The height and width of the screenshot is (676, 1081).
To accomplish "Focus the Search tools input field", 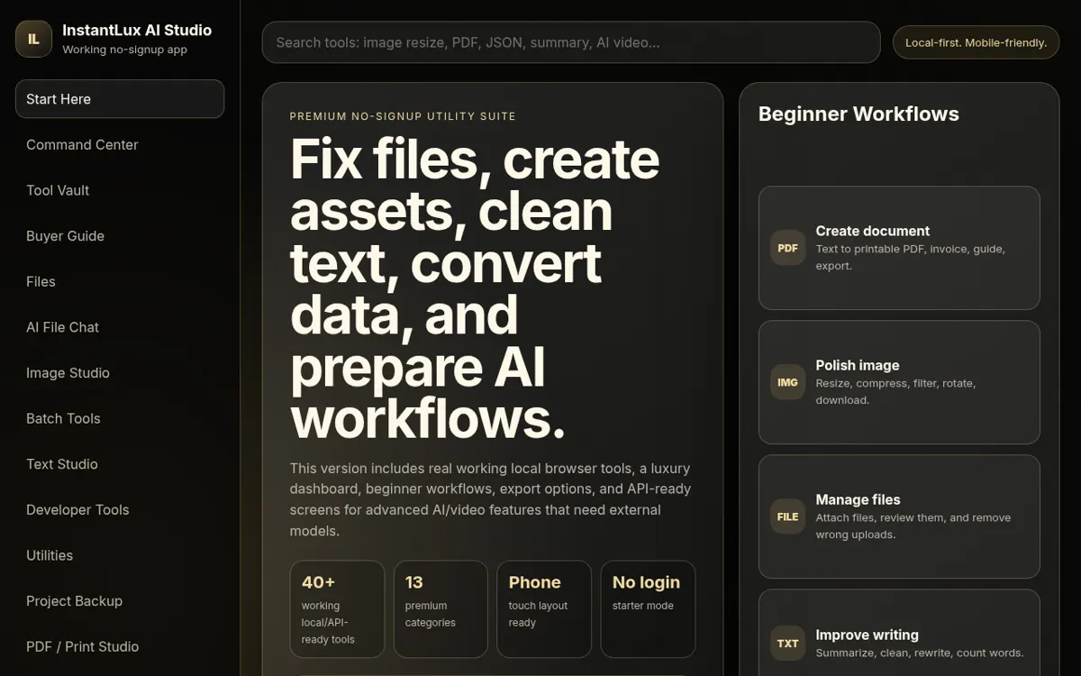I will click(571, 42).
